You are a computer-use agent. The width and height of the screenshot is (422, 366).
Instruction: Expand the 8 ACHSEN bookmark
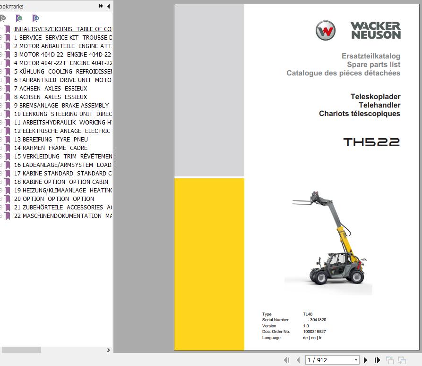pyautogui.click(x=1, y=97)
